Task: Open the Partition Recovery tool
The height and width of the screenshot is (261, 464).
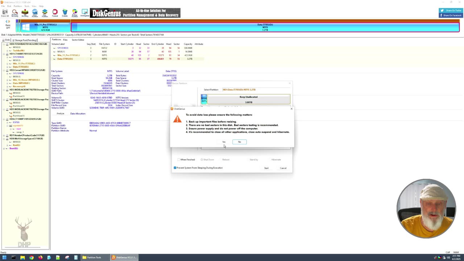Action: tap(15, 13)
